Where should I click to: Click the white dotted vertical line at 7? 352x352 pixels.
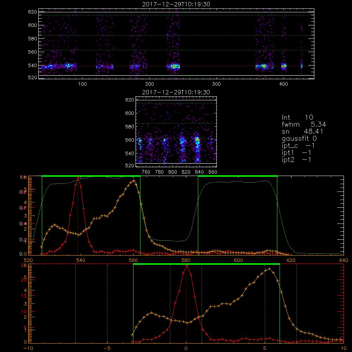(x=296, y=303)
